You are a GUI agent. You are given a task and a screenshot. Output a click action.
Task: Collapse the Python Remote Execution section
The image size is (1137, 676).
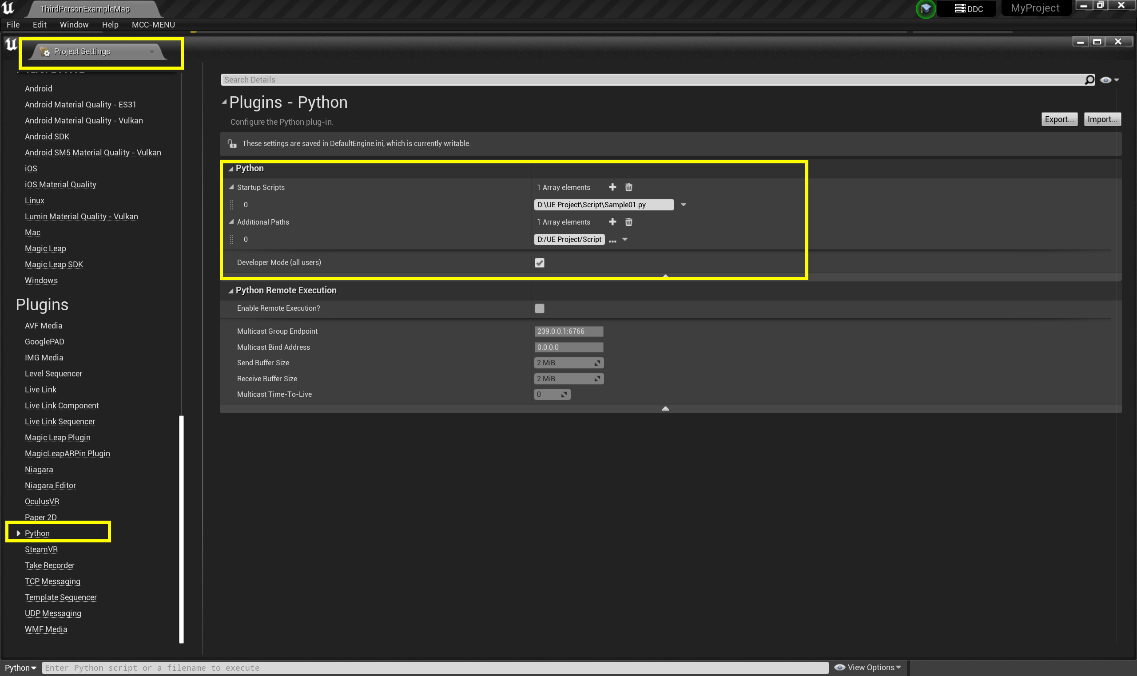pos(231,291)
